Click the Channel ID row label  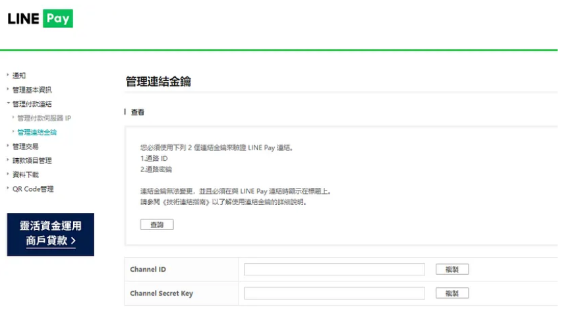click(x=148, y=270)
